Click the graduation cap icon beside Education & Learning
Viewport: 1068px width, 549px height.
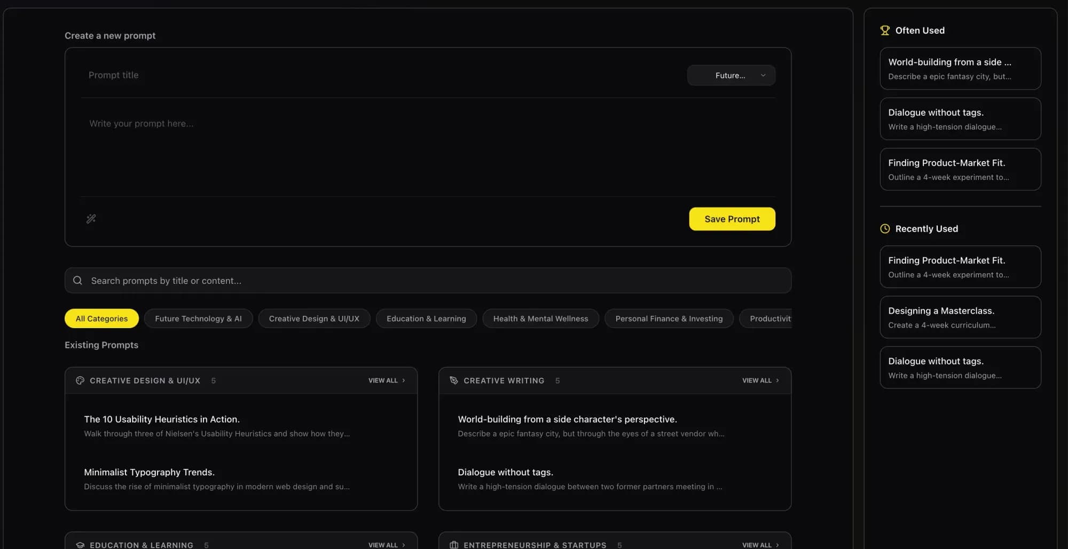pyautogui.click(x=80, y=545)
